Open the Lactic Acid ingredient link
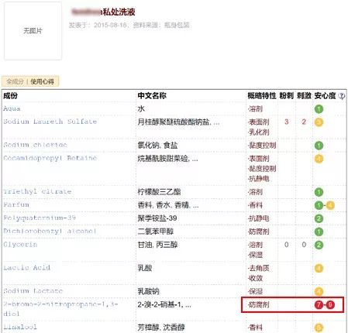This screenshot has height=333, width=348. (x=26, y=268)
